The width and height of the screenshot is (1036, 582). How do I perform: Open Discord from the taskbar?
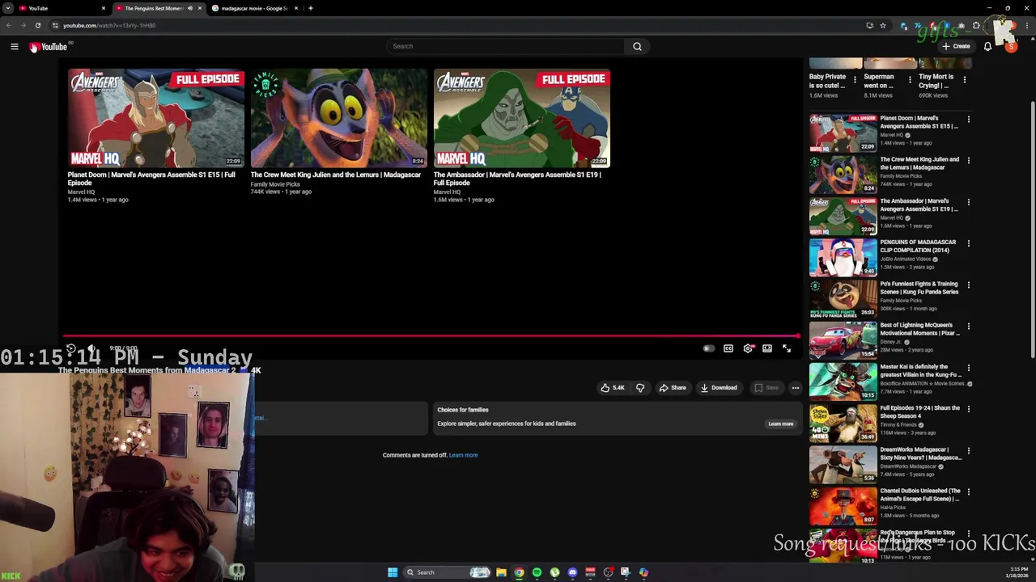[x=572, y=572]
